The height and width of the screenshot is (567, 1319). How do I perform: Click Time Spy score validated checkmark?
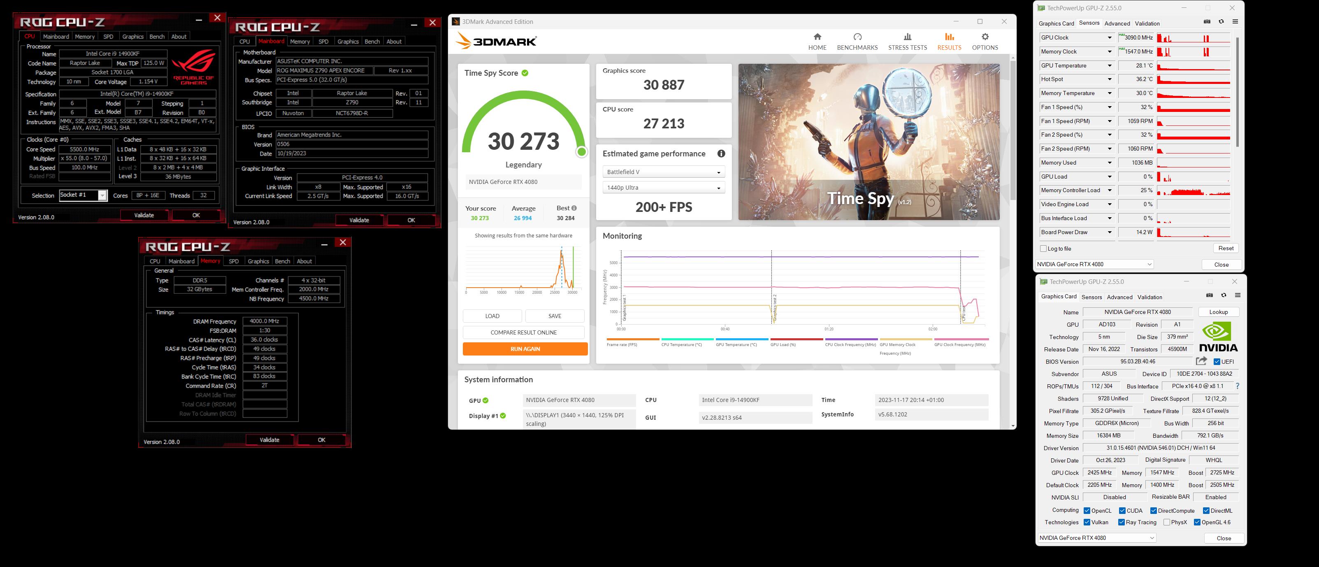(525, 73)
